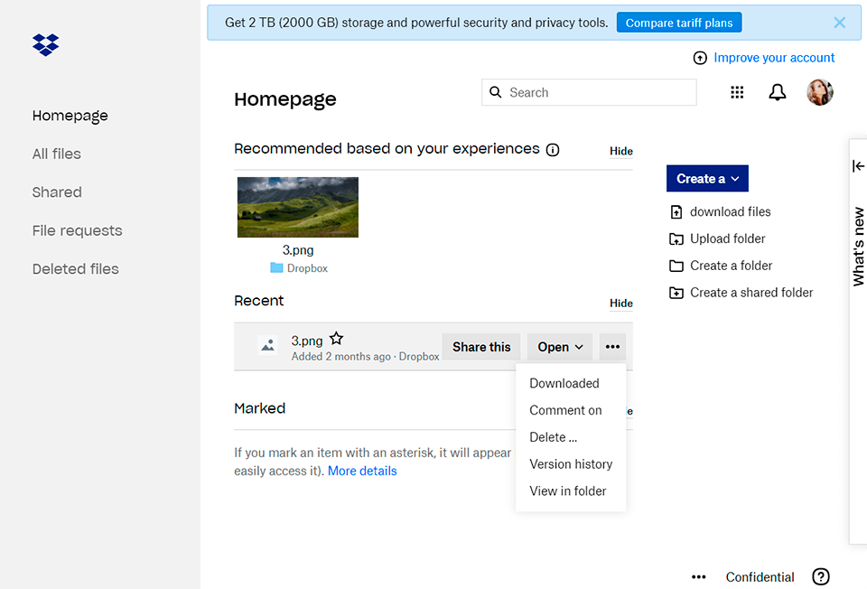The width and height of the screenshot is (867, 589).
Task: Open the notifications bell
Action: pos(777,92)
